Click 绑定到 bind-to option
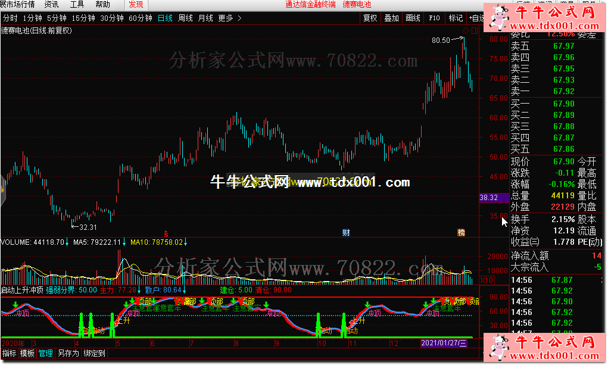The image size is (608, 365). coord(94,353)
